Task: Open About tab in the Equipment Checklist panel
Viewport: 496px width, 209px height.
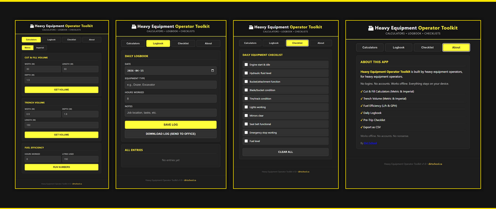Action: pyautogui.click(x=321, y=43)
